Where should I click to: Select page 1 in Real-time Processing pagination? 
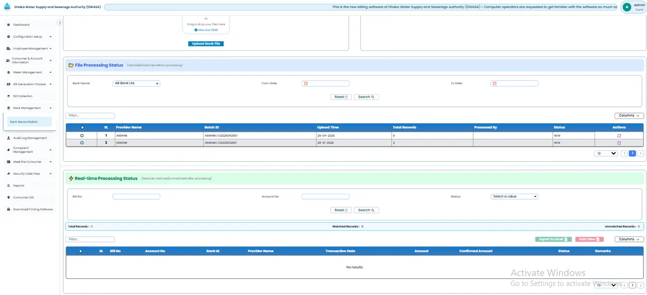pos(632,285)
